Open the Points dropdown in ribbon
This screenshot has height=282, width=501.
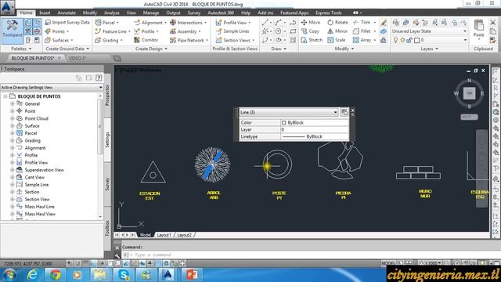coord(57,31)
